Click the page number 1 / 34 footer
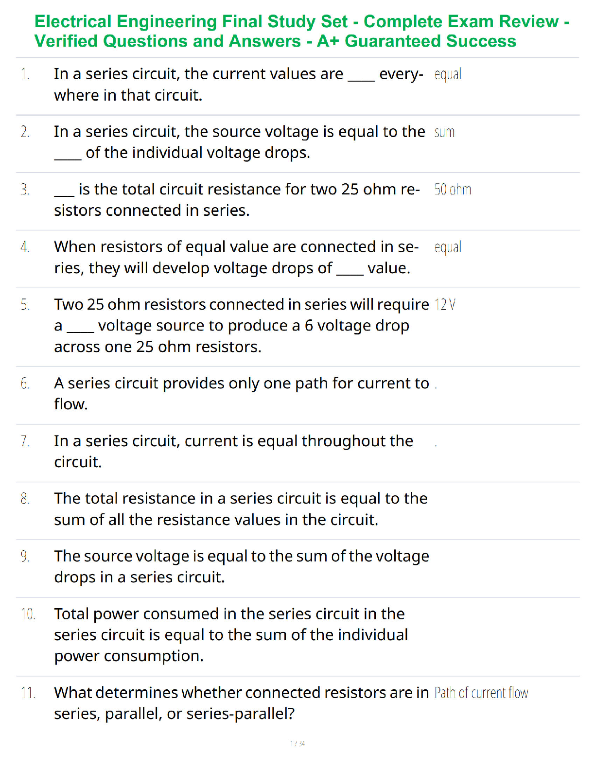This screenshot has height=770, width=595. (x=297, y=744)
